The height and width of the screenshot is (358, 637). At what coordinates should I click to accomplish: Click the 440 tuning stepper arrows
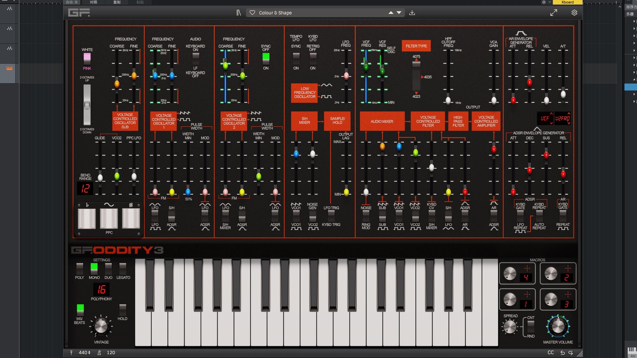pyautogui.click(x=89, y=353)
